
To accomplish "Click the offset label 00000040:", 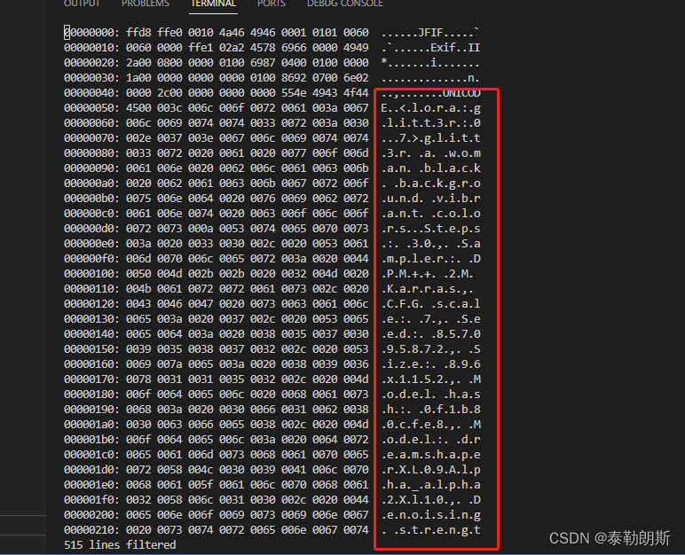I will tap(91, 92).
